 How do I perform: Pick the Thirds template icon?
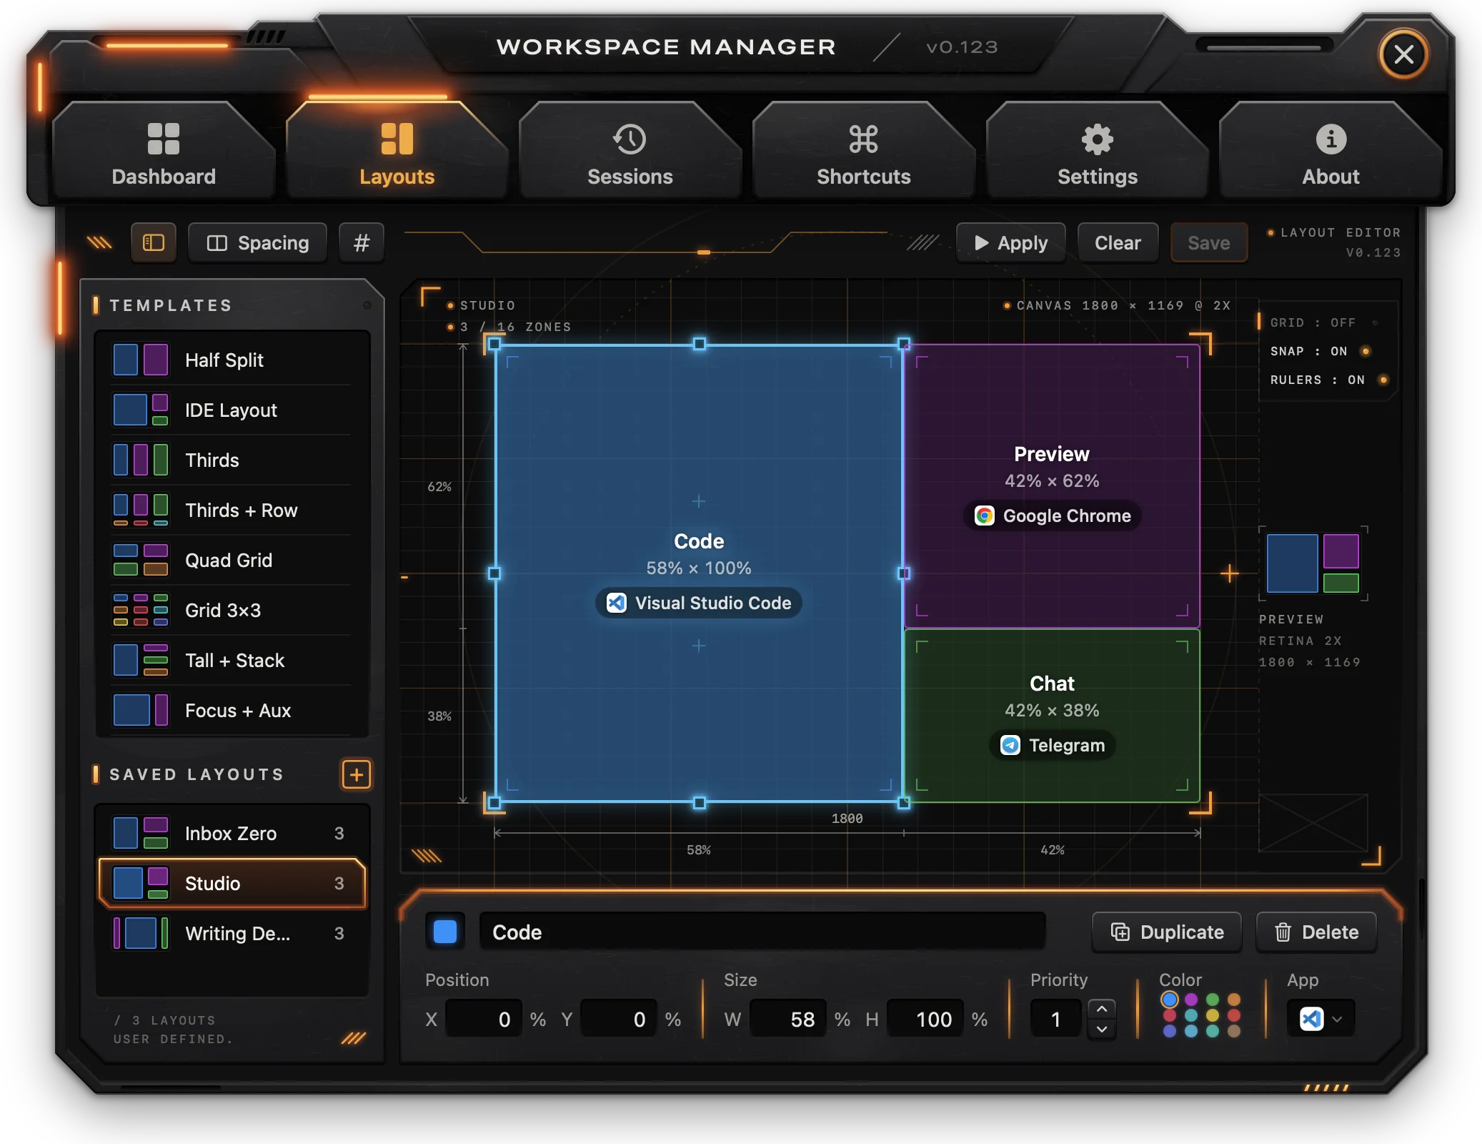[x=141, y=460]
